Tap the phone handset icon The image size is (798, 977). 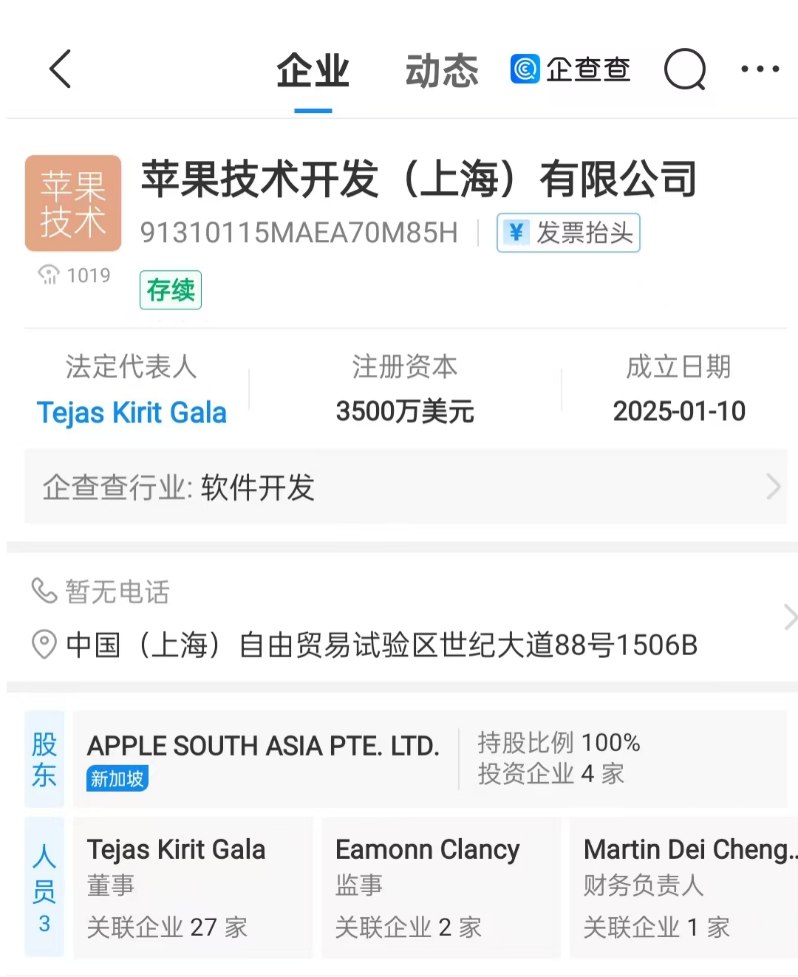pos(44,591)
